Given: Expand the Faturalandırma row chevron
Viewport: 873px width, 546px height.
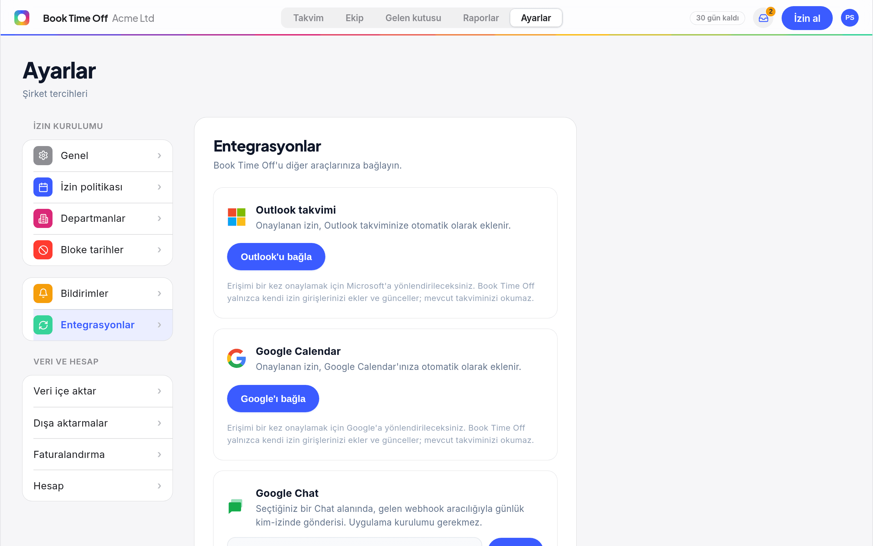Looking at the screenshot, I should tap(160, 455).
